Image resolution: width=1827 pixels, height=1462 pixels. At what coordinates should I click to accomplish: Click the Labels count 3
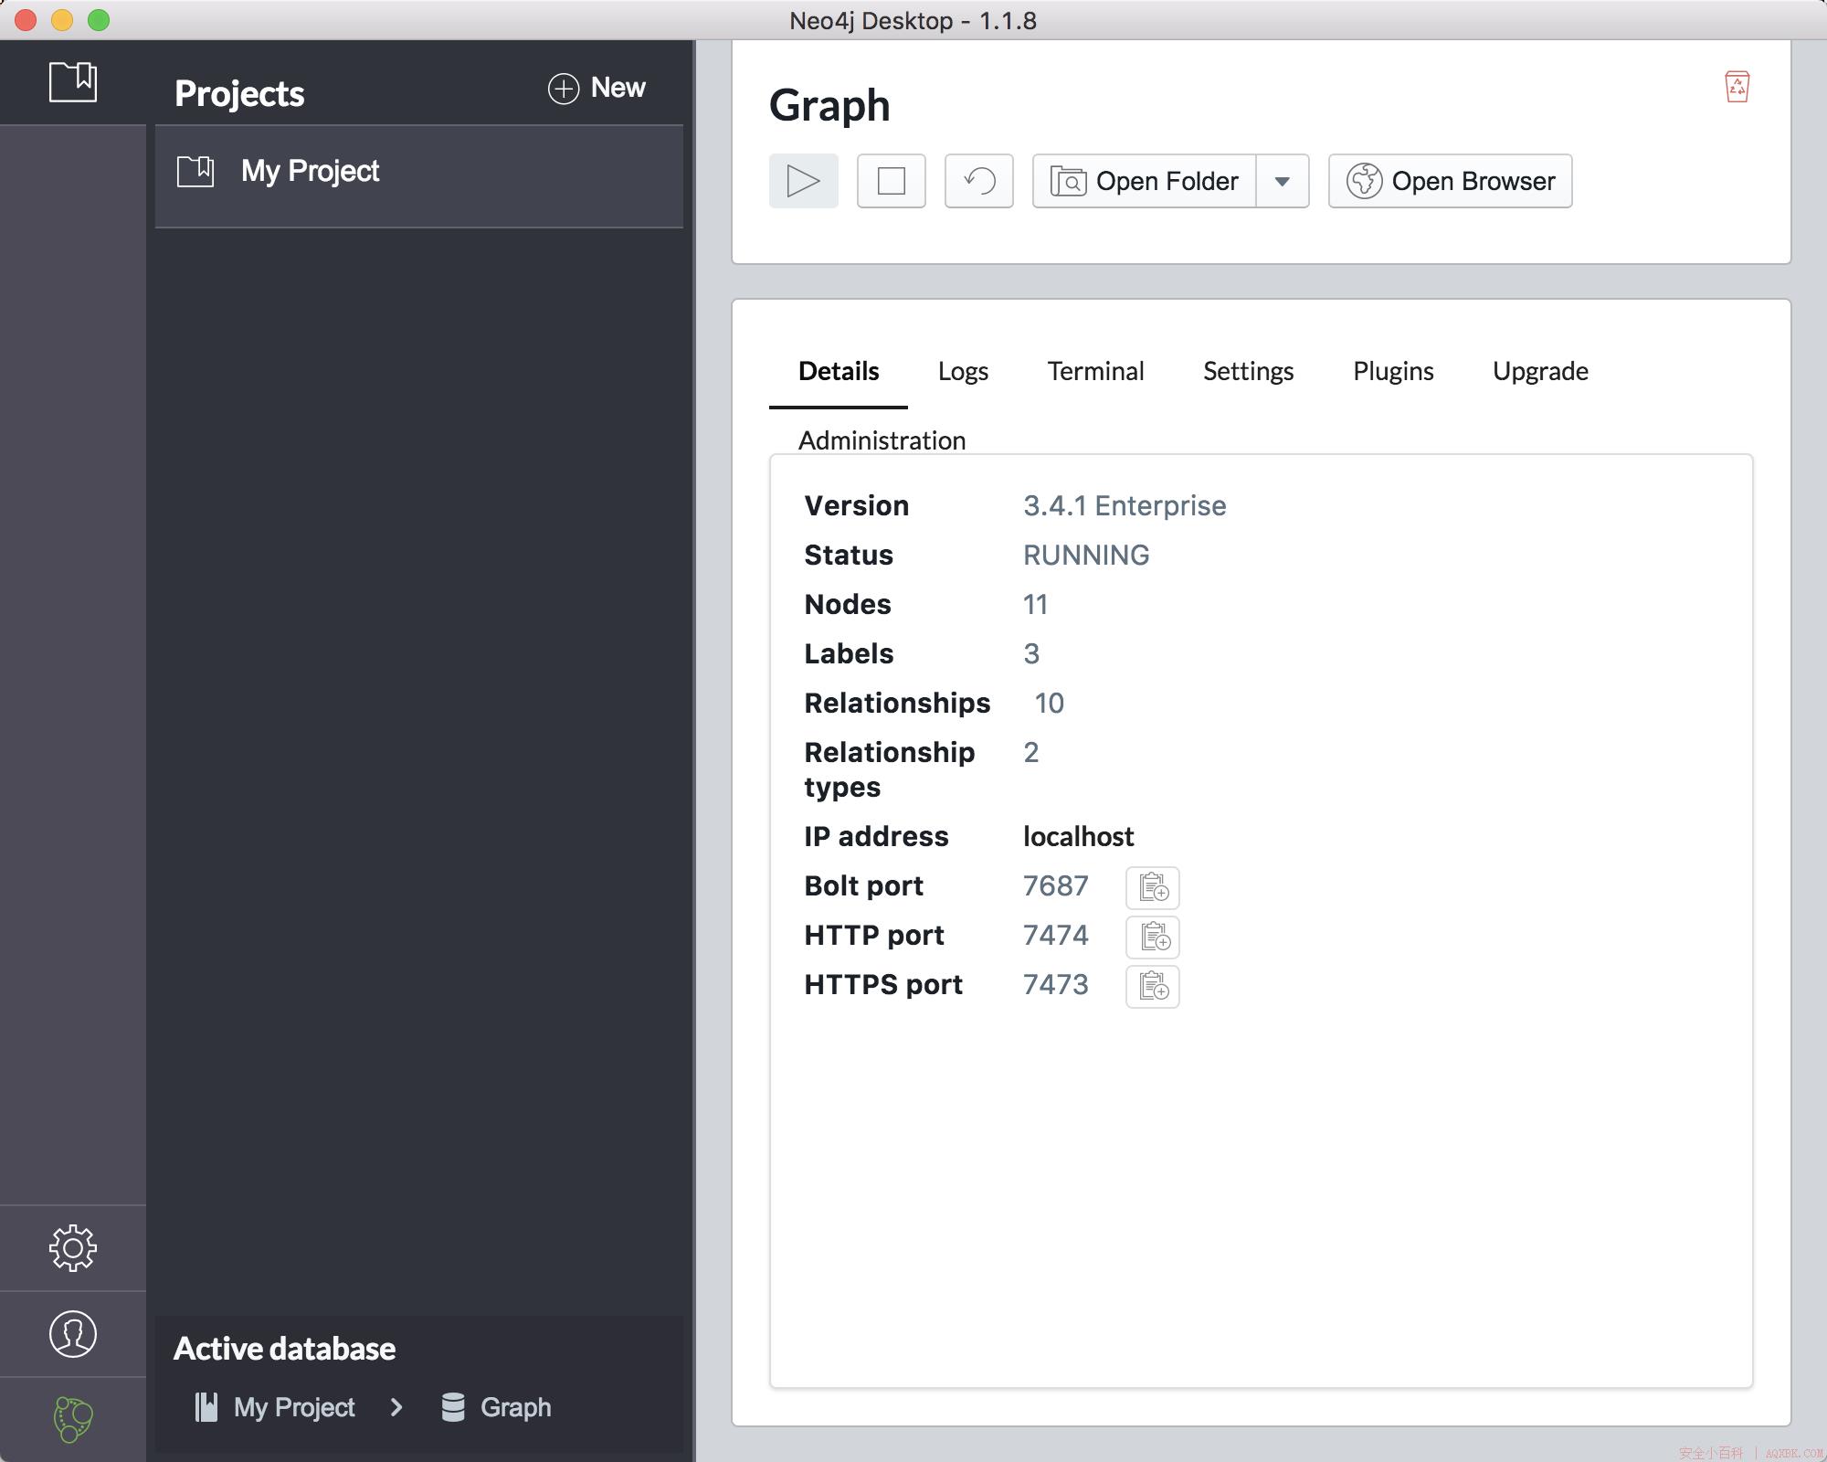tap(1031, 653)
